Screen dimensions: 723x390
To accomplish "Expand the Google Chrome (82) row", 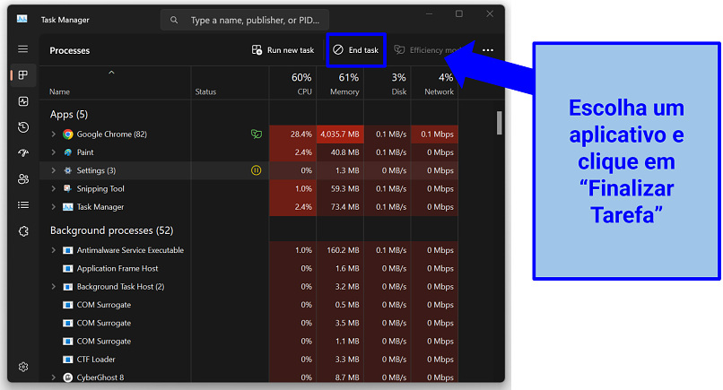I will [54, 134].
